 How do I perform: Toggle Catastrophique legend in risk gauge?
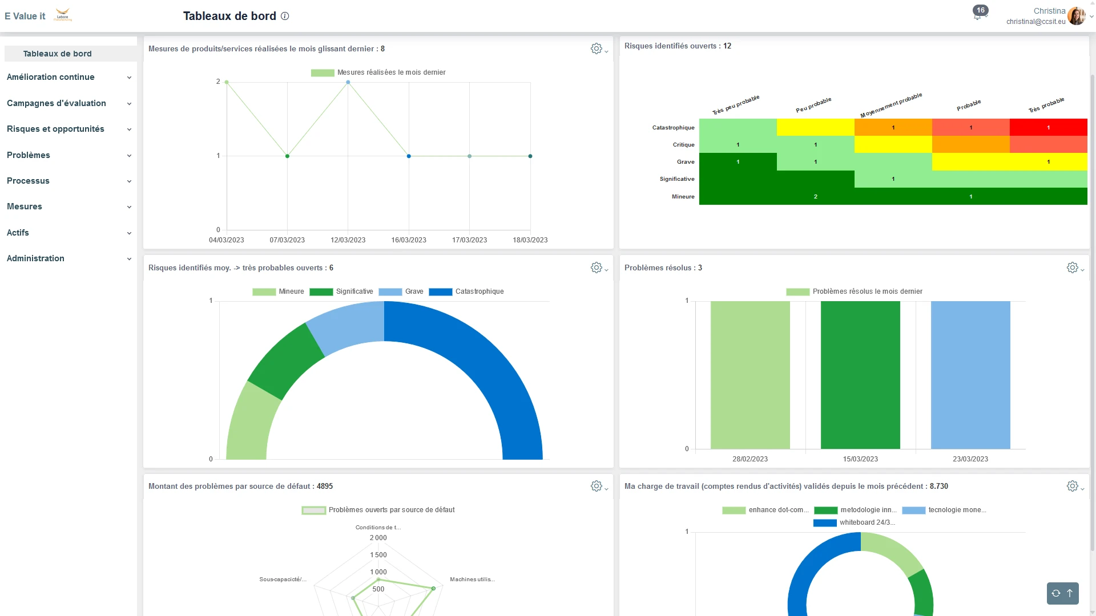tap(466, 291)
